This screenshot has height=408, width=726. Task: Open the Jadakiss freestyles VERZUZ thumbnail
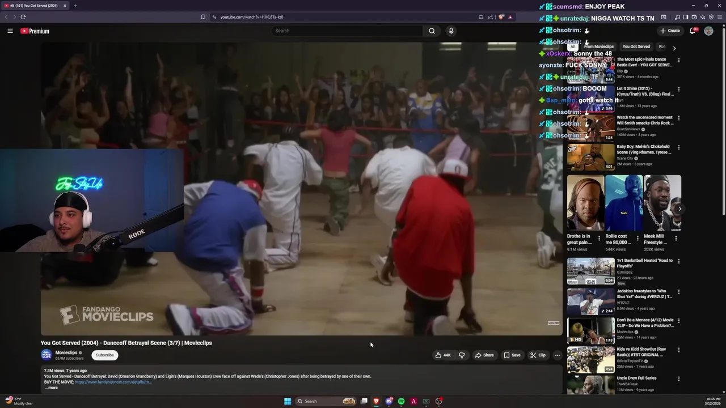(x=590, y=301)
